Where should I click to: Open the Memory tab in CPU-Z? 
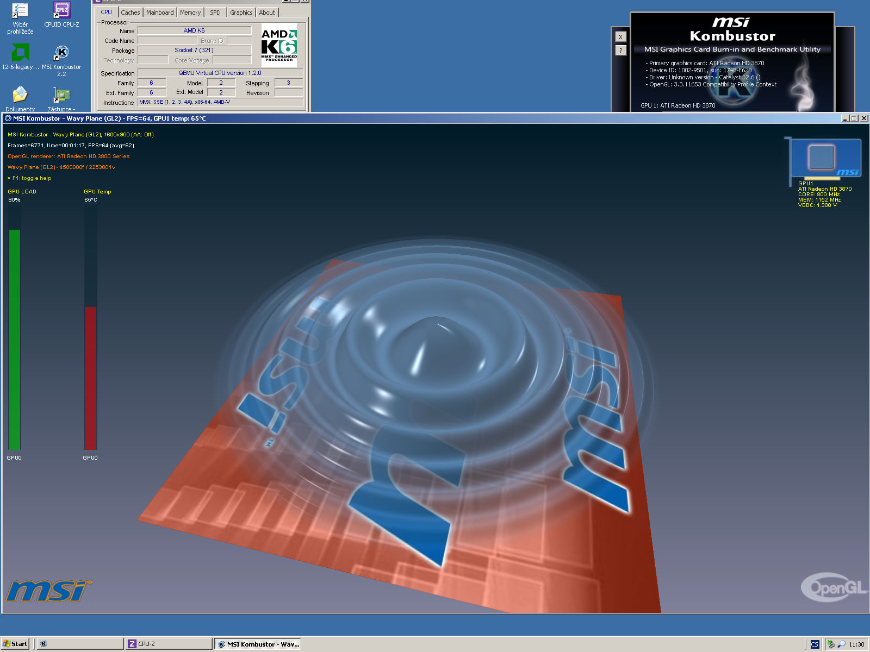pyautogui.click(x=190, y=12)
